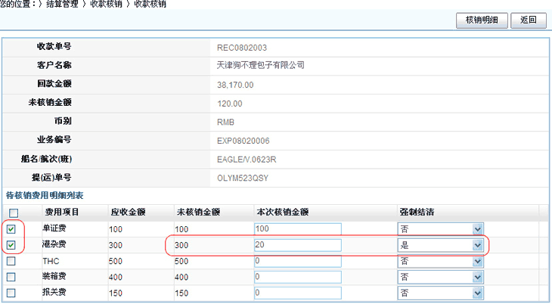Click 本次核销金额 field for THC row
This screenshot has width=552, height=304.
click(298, 261)
